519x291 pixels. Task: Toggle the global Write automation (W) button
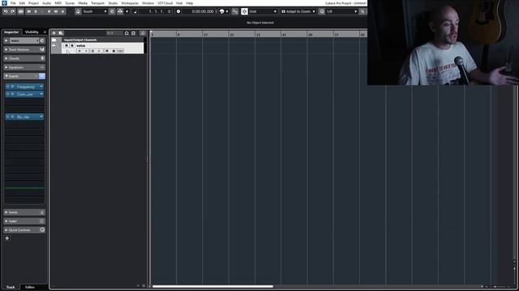tap(56, 11)
